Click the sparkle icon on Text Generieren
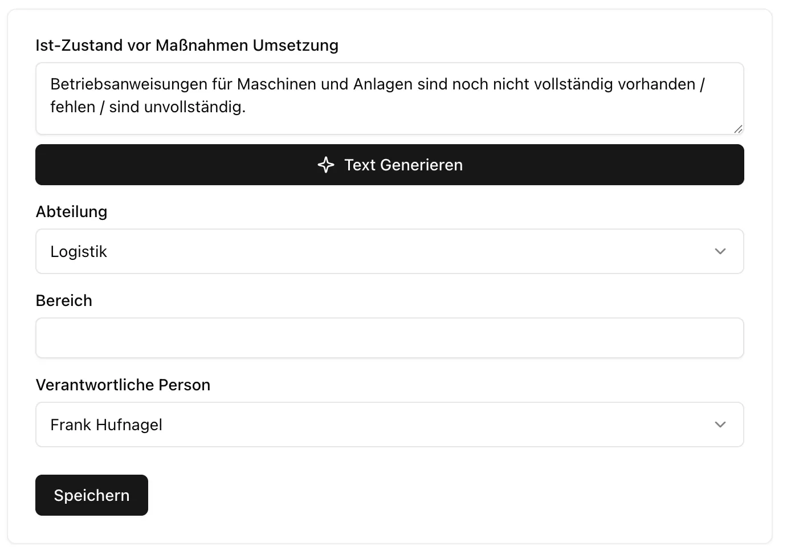Image resolution: width=791 pixels, height=555 pixels. pyautogui.click(x=325, y=165)
